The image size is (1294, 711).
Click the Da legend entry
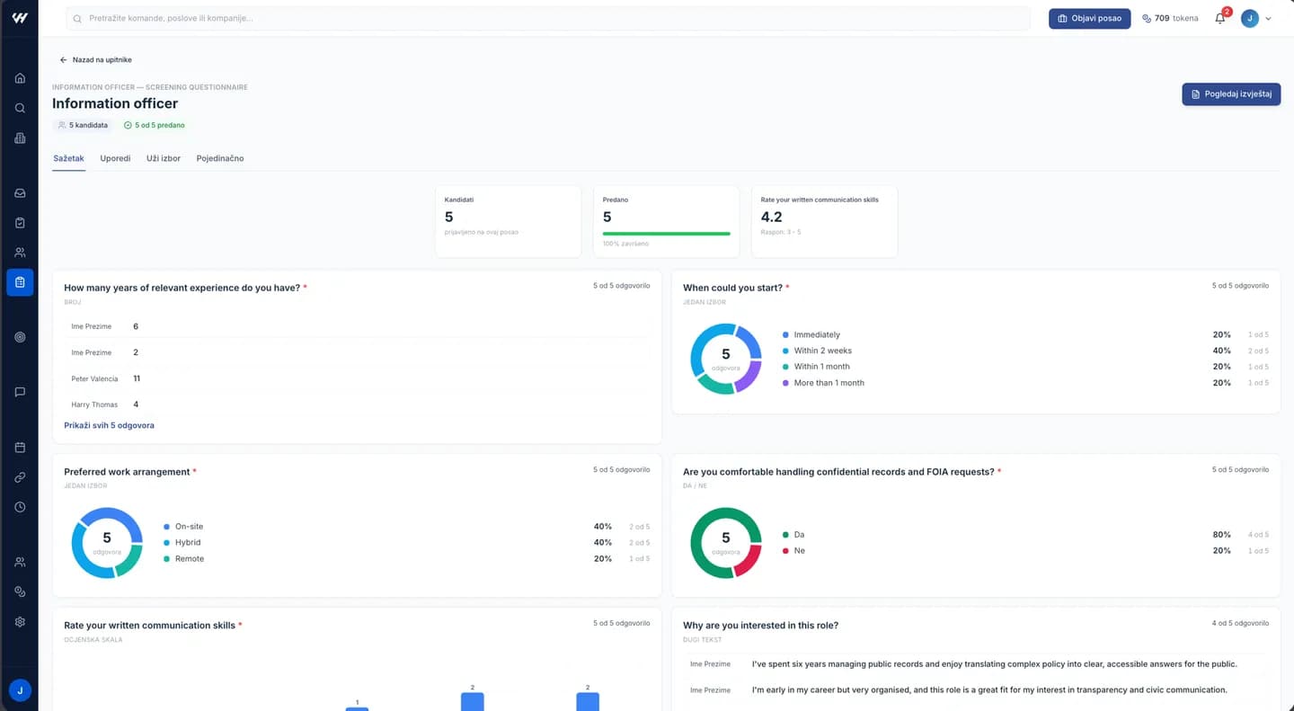point(793,535)
